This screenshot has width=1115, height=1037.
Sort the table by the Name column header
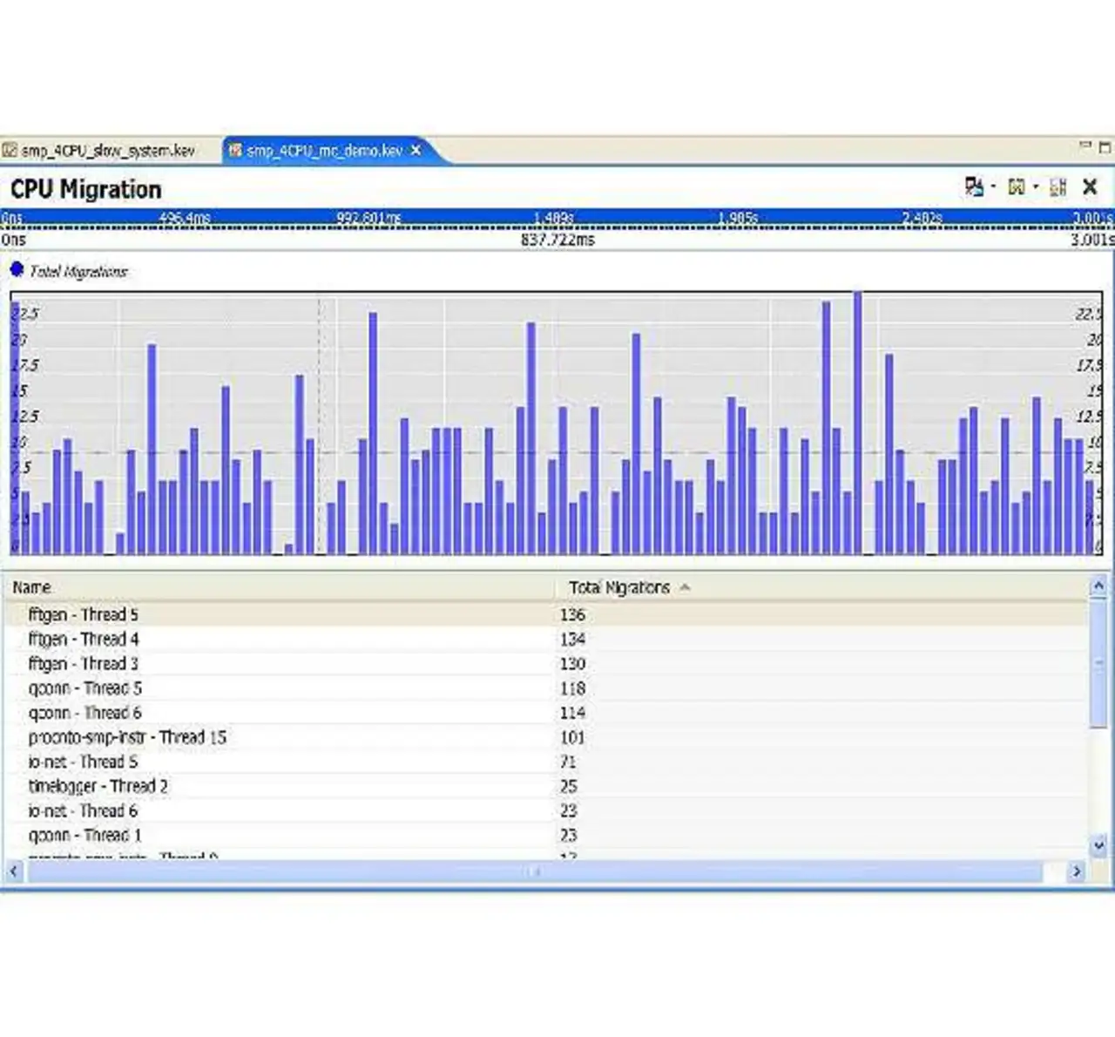(32, 587)
